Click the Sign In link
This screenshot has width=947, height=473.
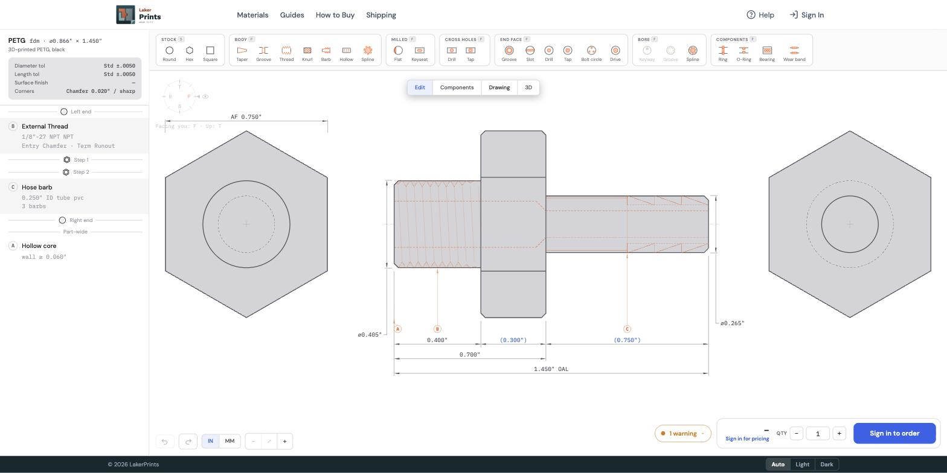(807, 15)
